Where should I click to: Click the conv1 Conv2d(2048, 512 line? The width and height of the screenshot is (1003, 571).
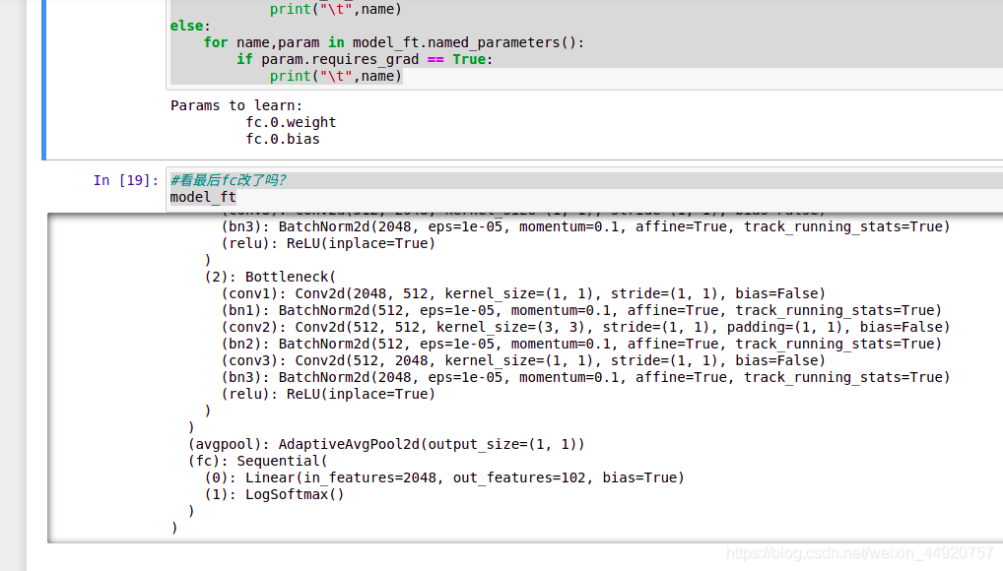click(523, 293)
